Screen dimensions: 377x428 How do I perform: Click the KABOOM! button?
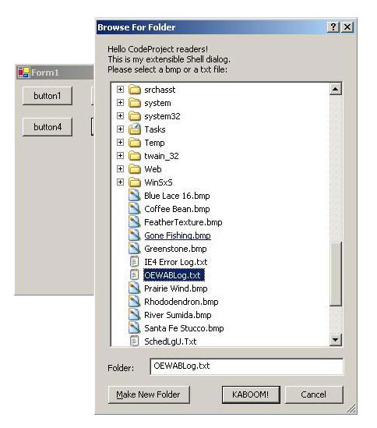click(x=251, y=394)
